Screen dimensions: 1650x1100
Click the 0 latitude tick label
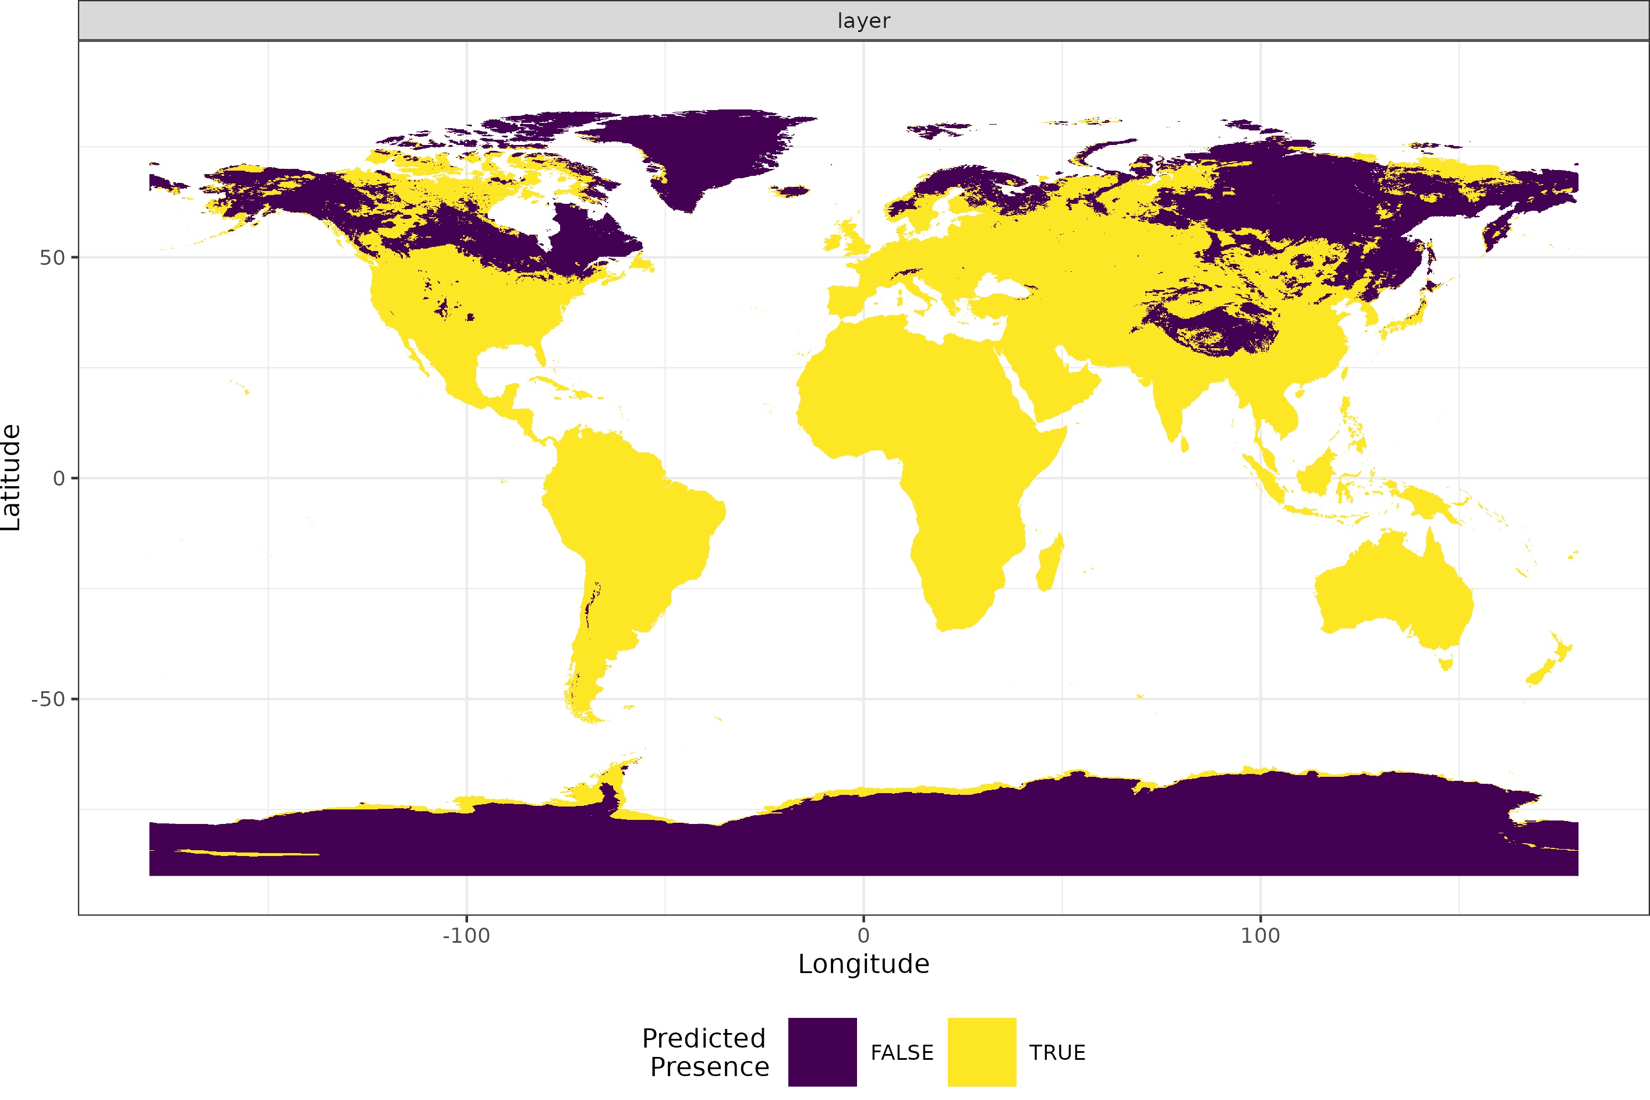(x=59, y=479)
